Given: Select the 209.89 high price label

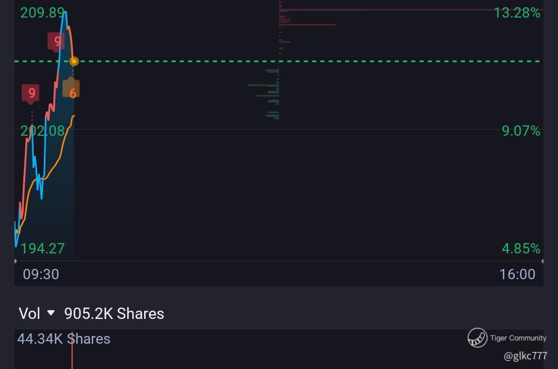Looking at the screenshot, I should tap(42, 13).
